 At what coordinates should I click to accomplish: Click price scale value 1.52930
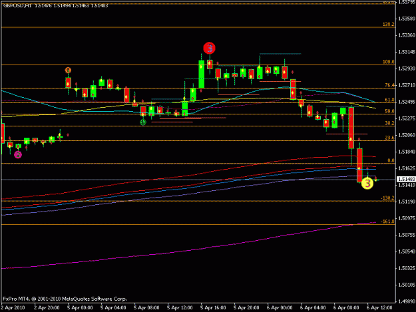[407, 69]
